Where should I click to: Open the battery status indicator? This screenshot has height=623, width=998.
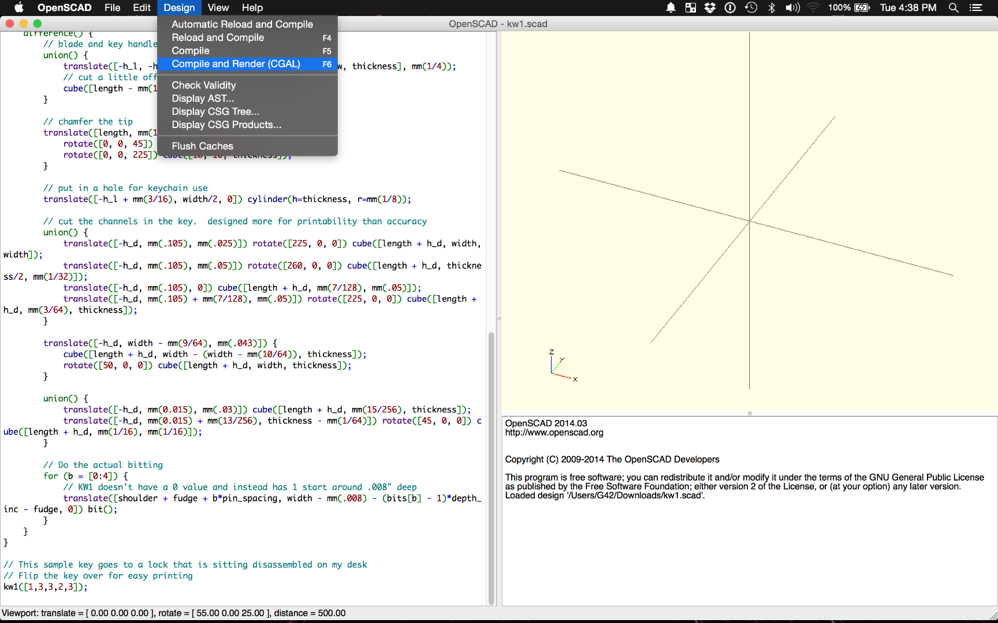click(x=849, y=7)
